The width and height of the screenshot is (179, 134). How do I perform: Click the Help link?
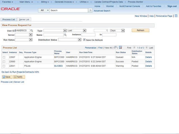151,16
